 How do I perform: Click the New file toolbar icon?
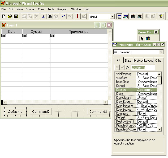point(4,16)
